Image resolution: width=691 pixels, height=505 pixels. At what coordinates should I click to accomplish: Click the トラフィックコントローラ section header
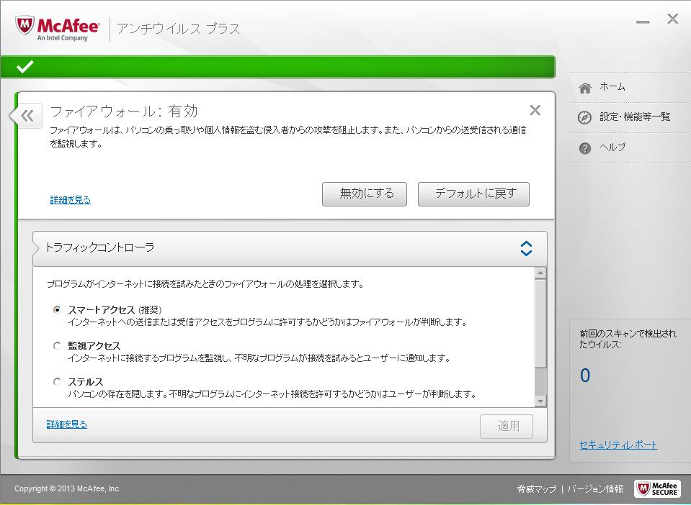290,248
